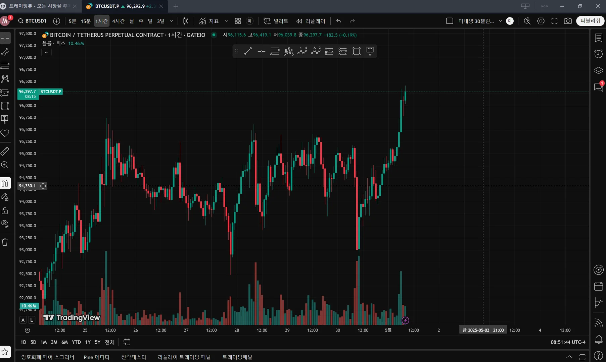Select the ruler measure tool

click(5, 151)
